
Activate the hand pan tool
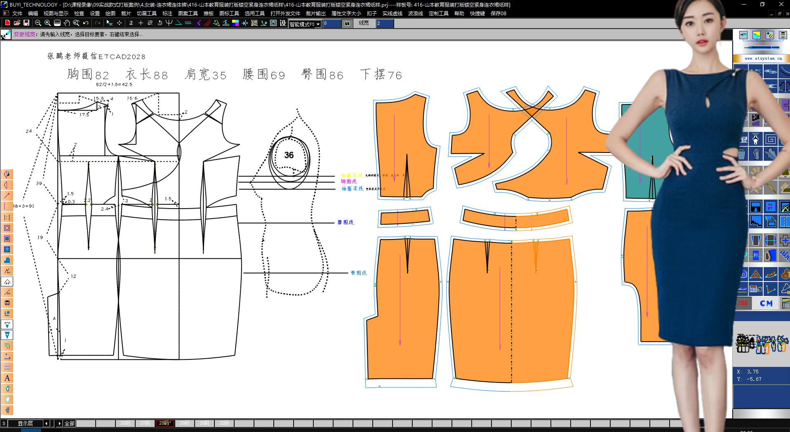[67, 23]
